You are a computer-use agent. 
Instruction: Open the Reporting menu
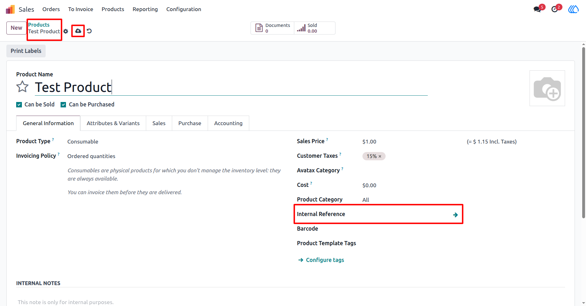coord(145,9)
